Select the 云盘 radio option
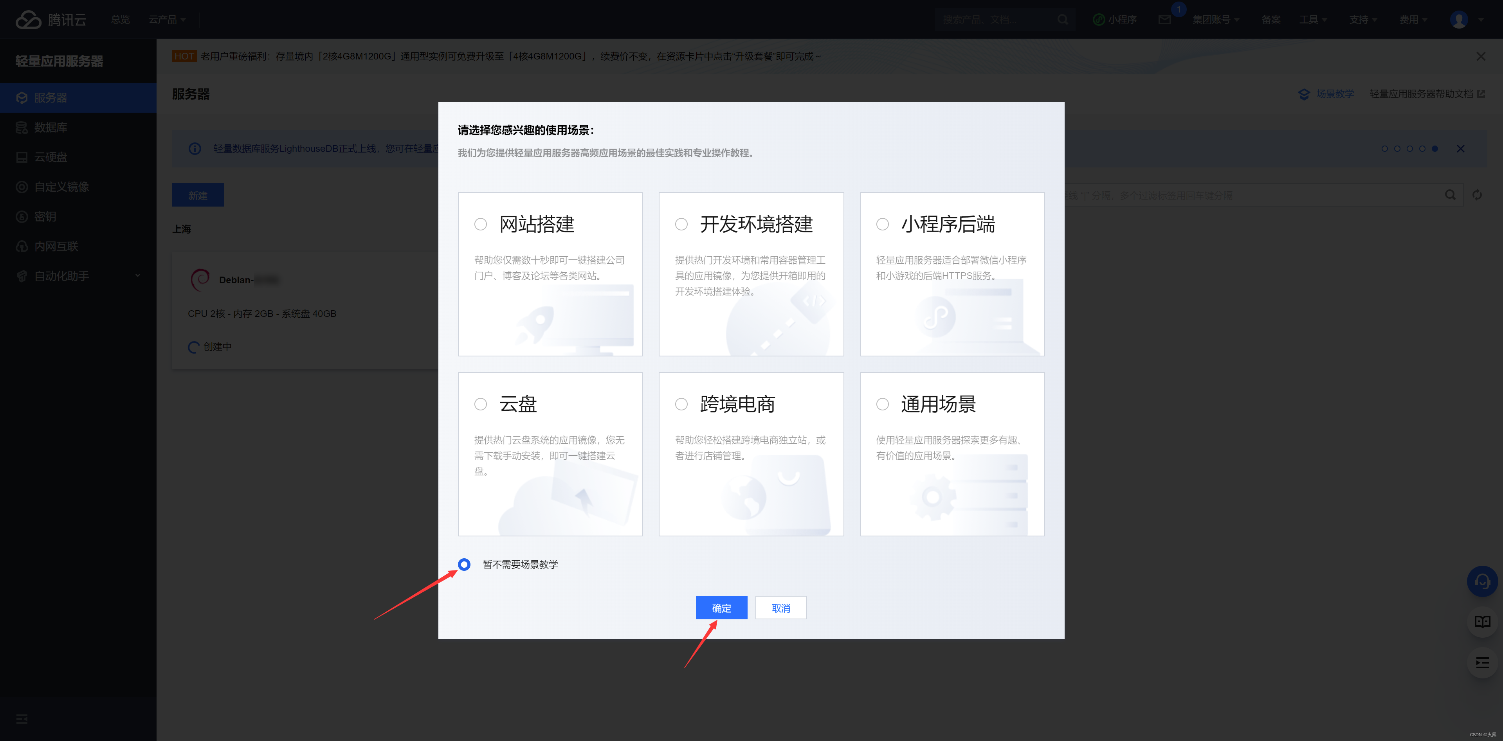This screenshot has height=741, width=1503. click(x=480, y=404)
